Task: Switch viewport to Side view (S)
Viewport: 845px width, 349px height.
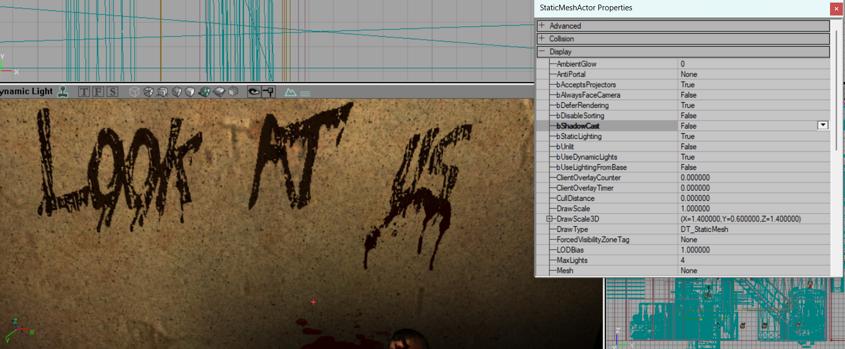Action: (112, 92)
